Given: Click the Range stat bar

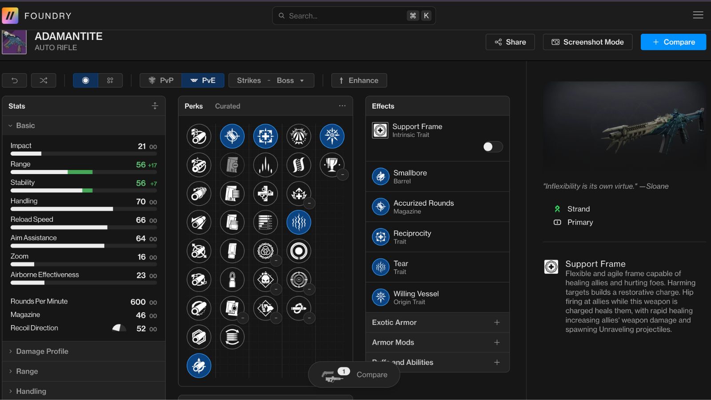Looking at the screenshot, I should (84, 172).
